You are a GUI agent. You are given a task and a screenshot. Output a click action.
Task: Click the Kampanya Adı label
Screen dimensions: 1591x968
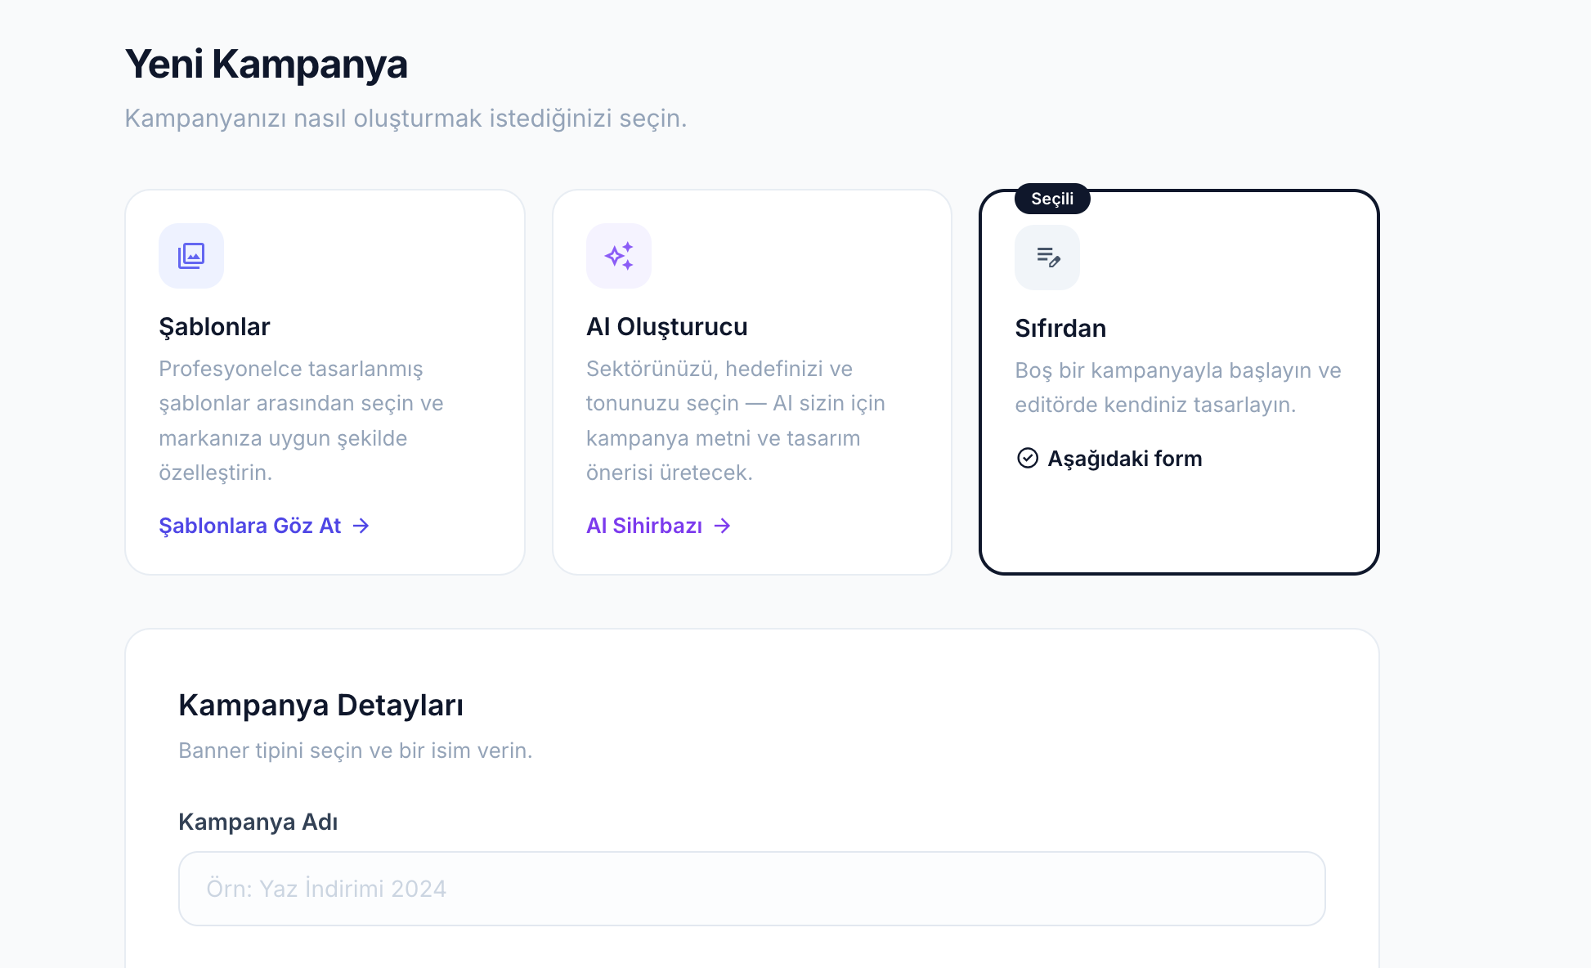(x=258, y=822)
